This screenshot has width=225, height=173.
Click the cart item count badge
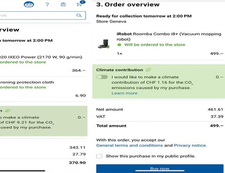(x=83, y=2)
